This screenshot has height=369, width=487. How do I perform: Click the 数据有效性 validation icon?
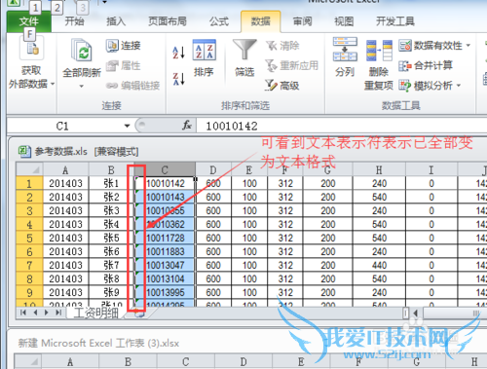tap(405, 46)
